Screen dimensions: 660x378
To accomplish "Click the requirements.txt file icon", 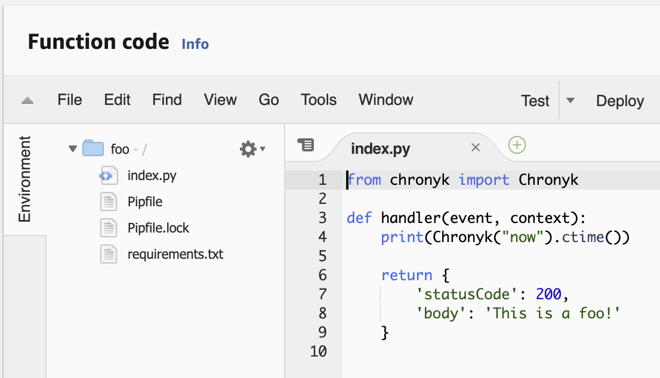I will coord(107,254).
